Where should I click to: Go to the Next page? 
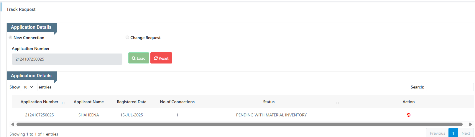(x=466, y=133)
